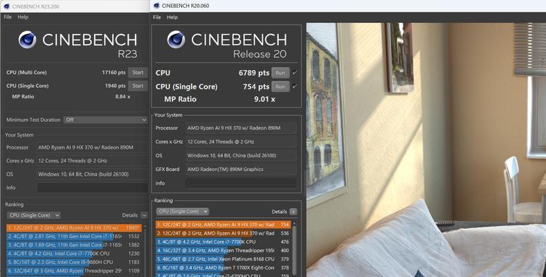Click the Info field in the R20 window

click(x=241, y=184)
